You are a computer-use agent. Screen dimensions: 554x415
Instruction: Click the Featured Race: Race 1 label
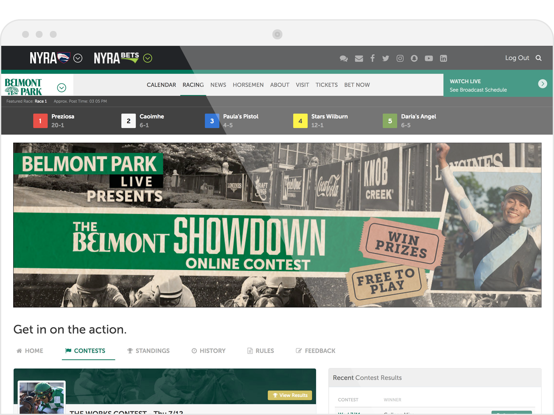point(27,101)
